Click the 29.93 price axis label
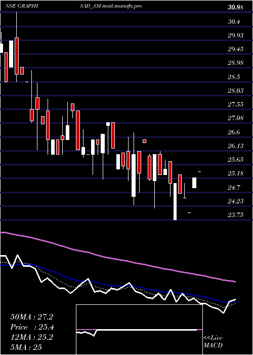This screenshot has width=253, height=355. click(235, 35)
